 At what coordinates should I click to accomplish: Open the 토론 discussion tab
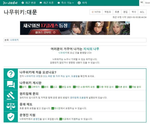point(117,12)
